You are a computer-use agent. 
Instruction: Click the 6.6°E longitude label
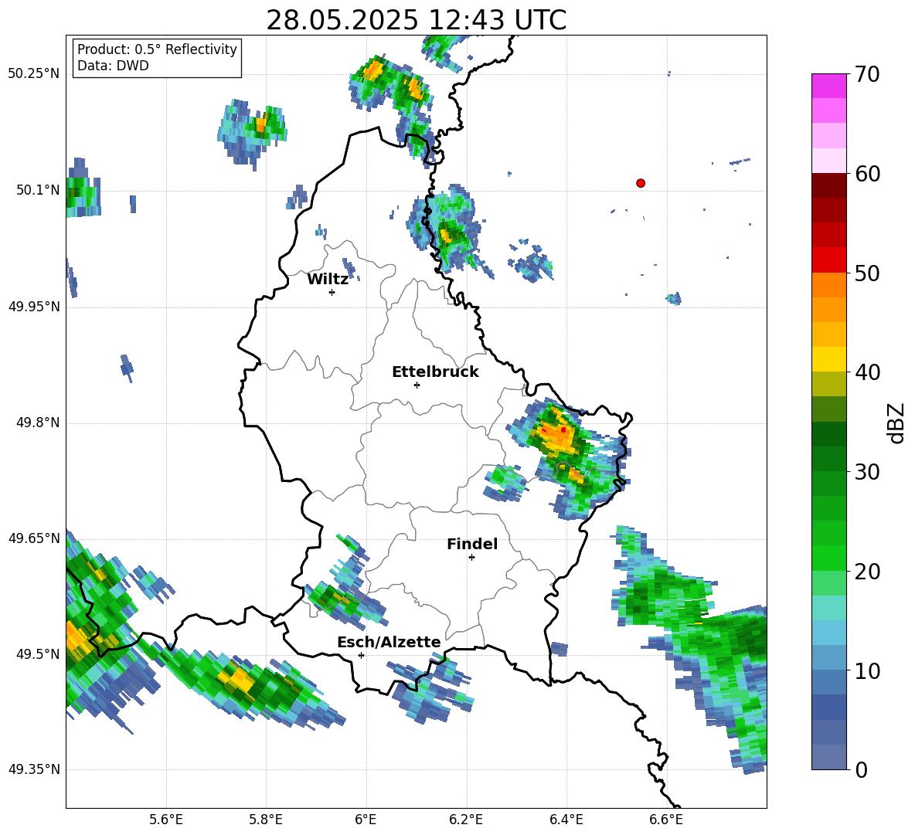coord(666,820)
